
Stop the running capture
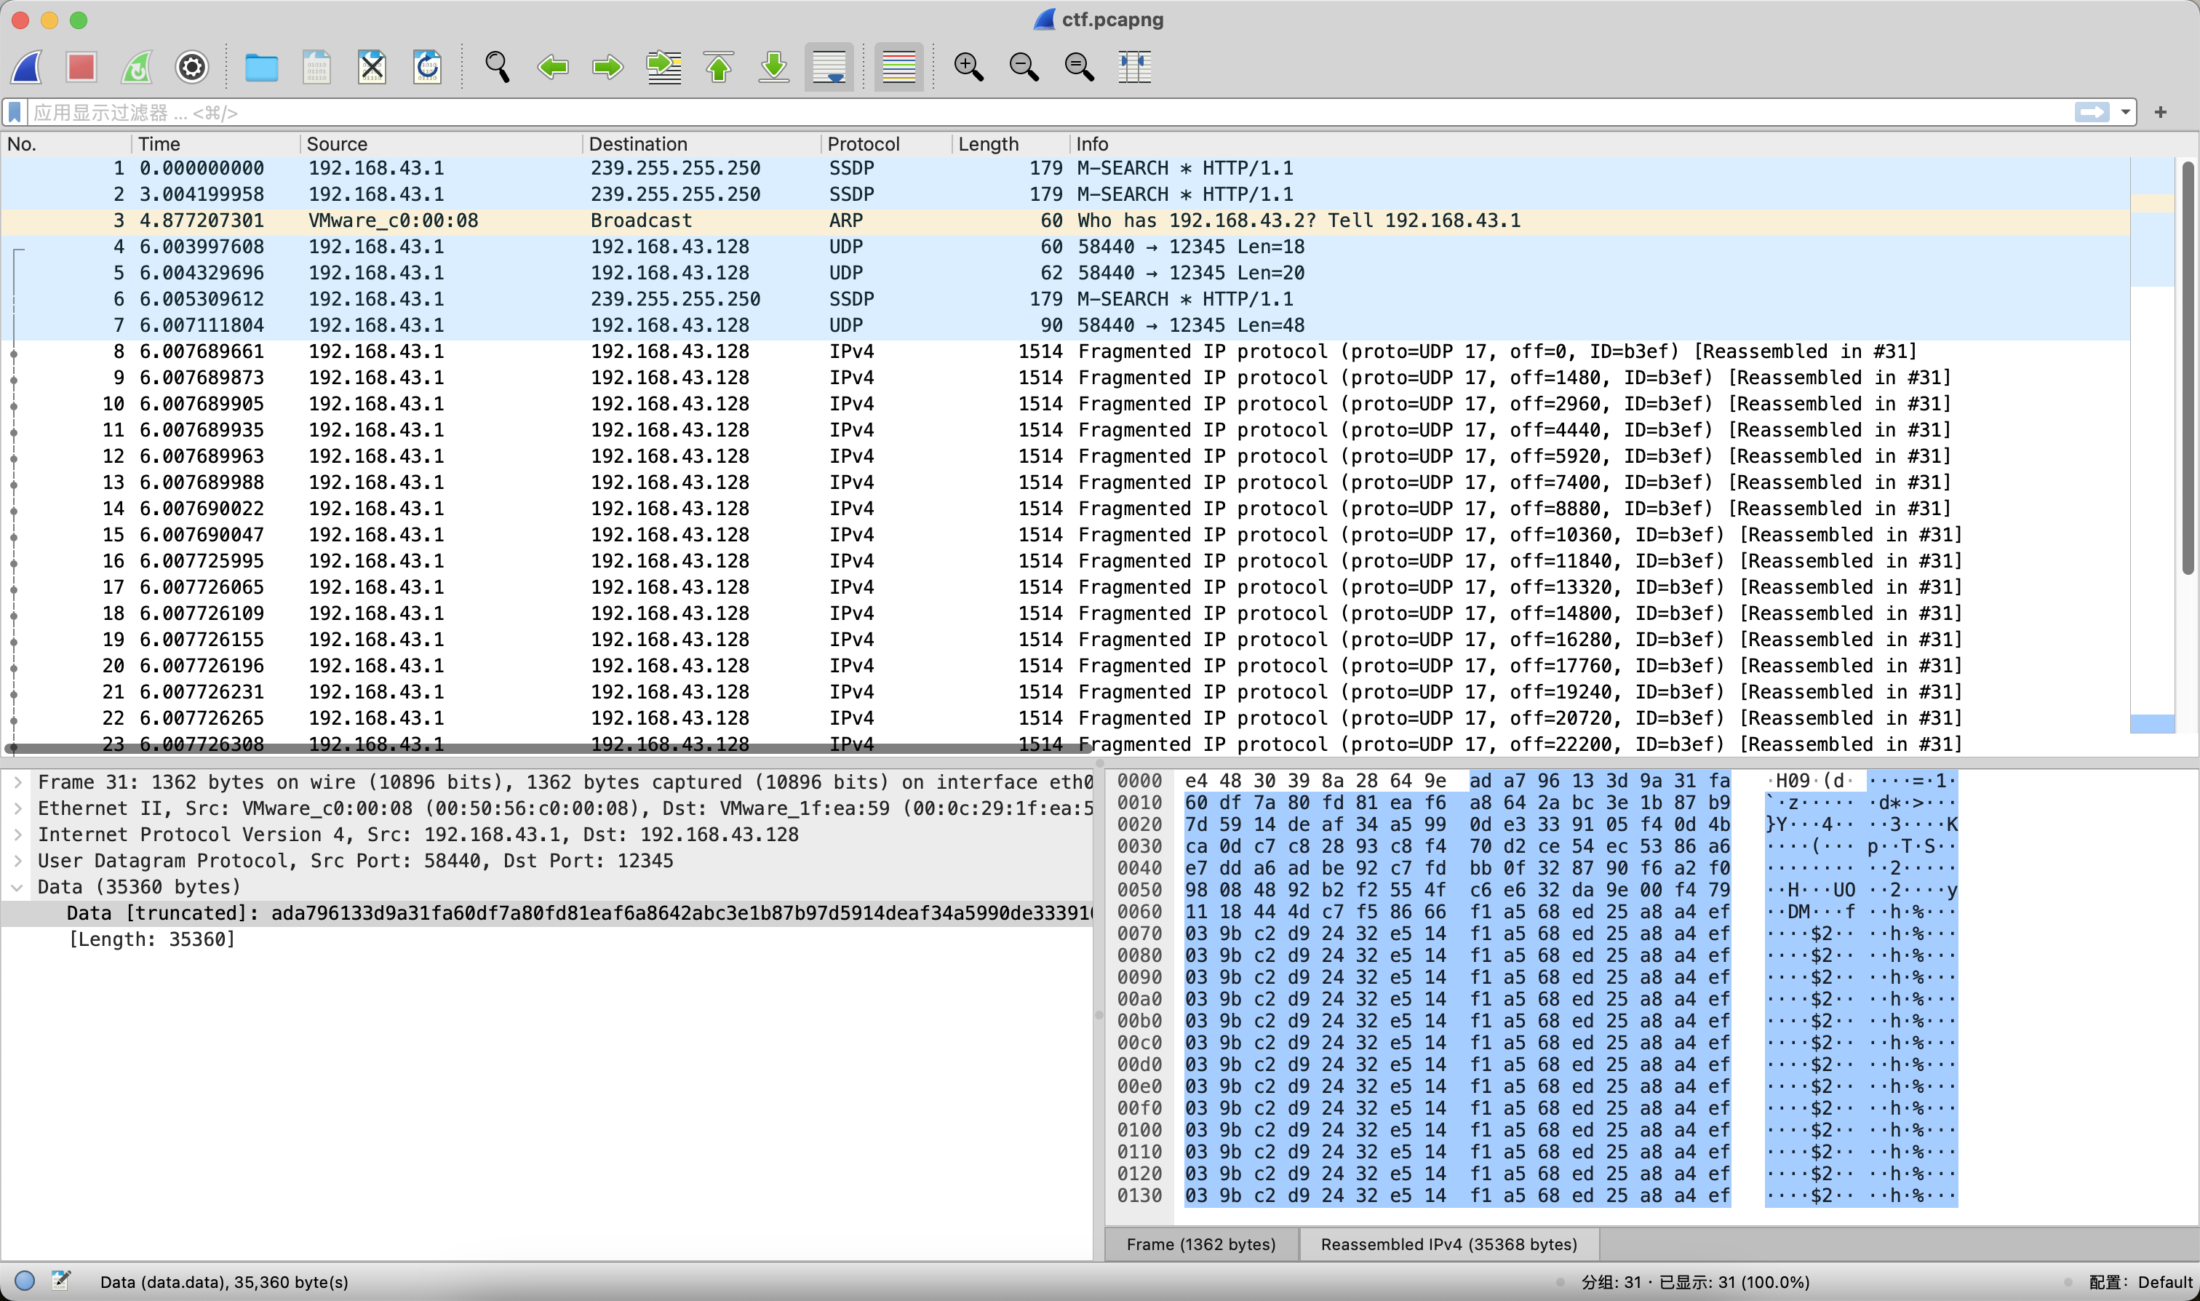(x=81, y=67)
